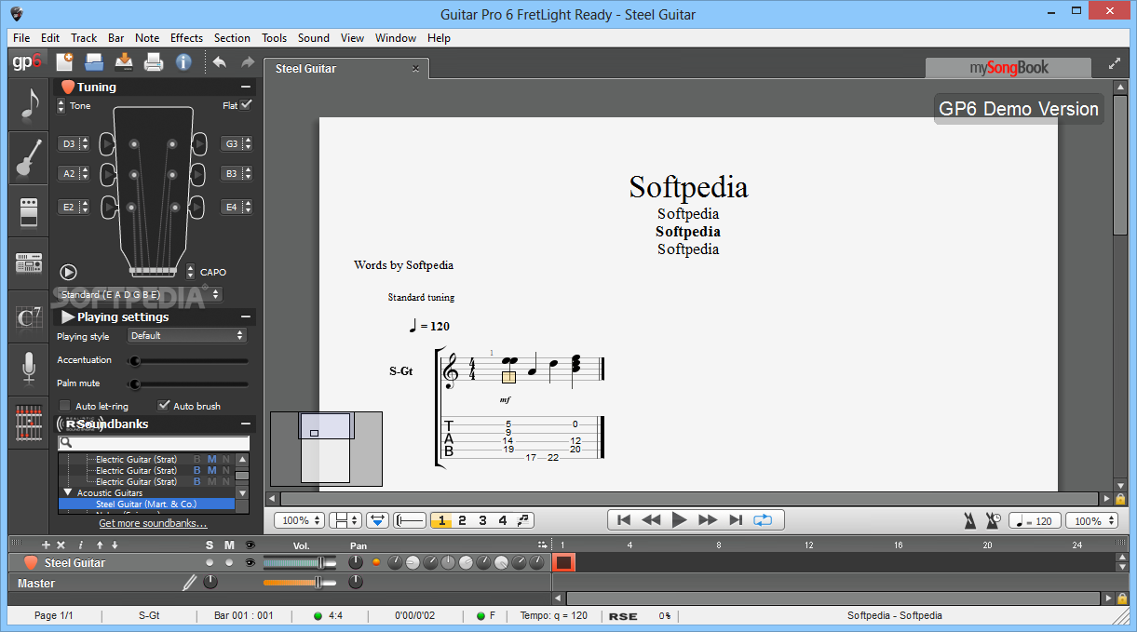Mute the Steel Guitar track
This screenshot has height=632, width=1137.
pos(229,562)
